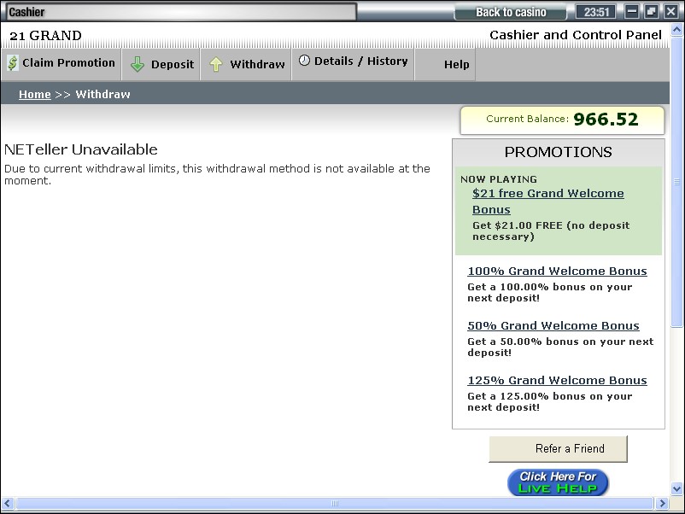Open the Details / History tab

[x=353, y=64]
